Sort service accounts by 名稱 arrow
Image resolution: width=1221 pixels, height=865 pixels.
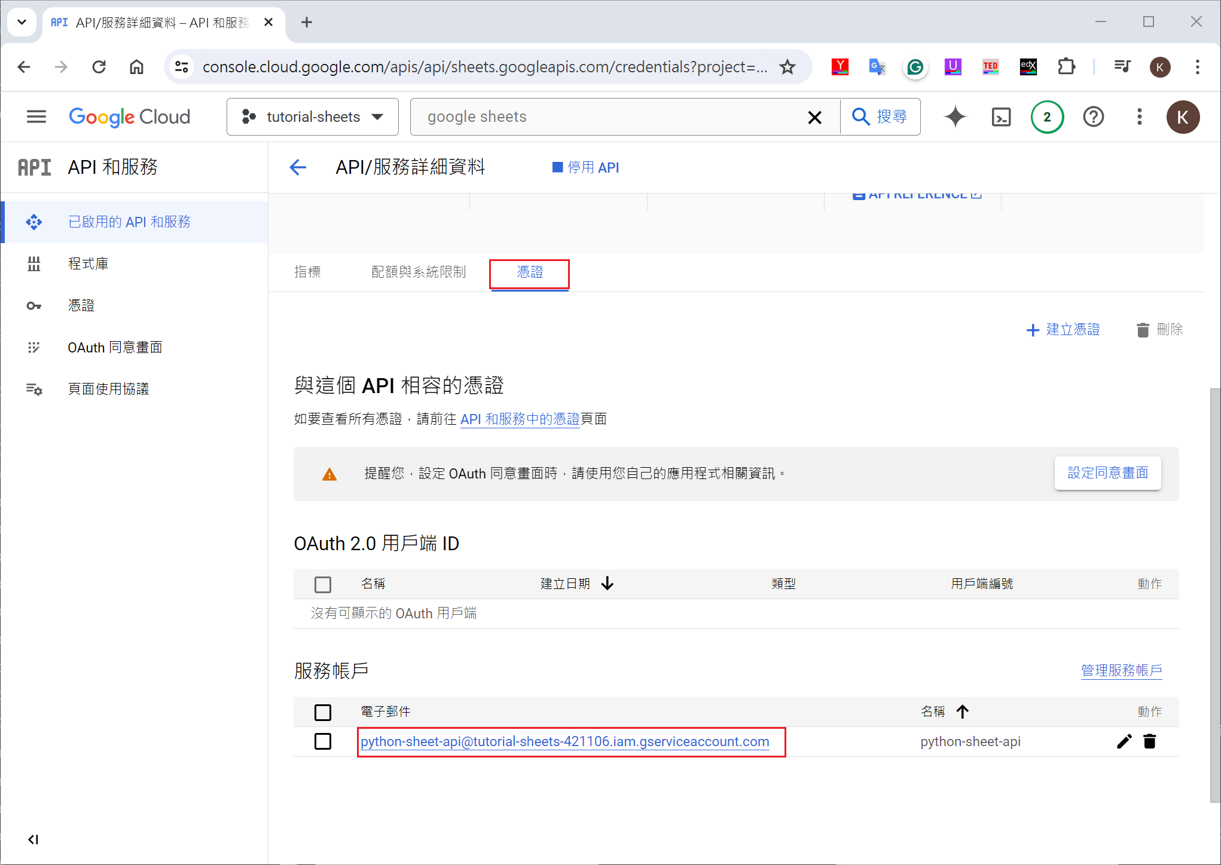[962, 711]
